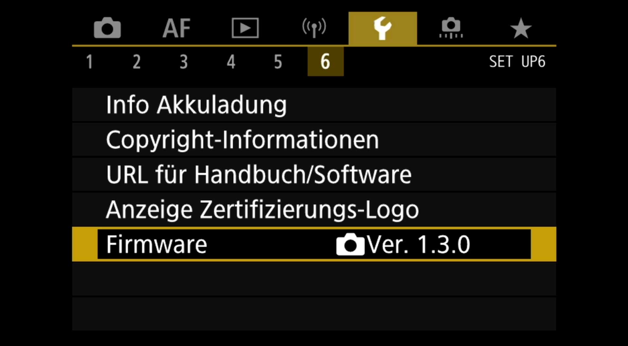Screen dimensions: 628x346
Task: Select URL für Handbuch/Software entry
Action: coord(314,175)
